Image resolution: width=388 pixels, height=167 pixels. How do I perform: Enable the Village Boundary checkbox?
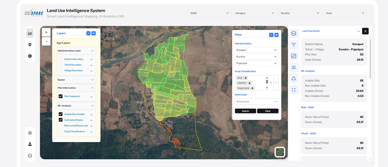[61, 70]
